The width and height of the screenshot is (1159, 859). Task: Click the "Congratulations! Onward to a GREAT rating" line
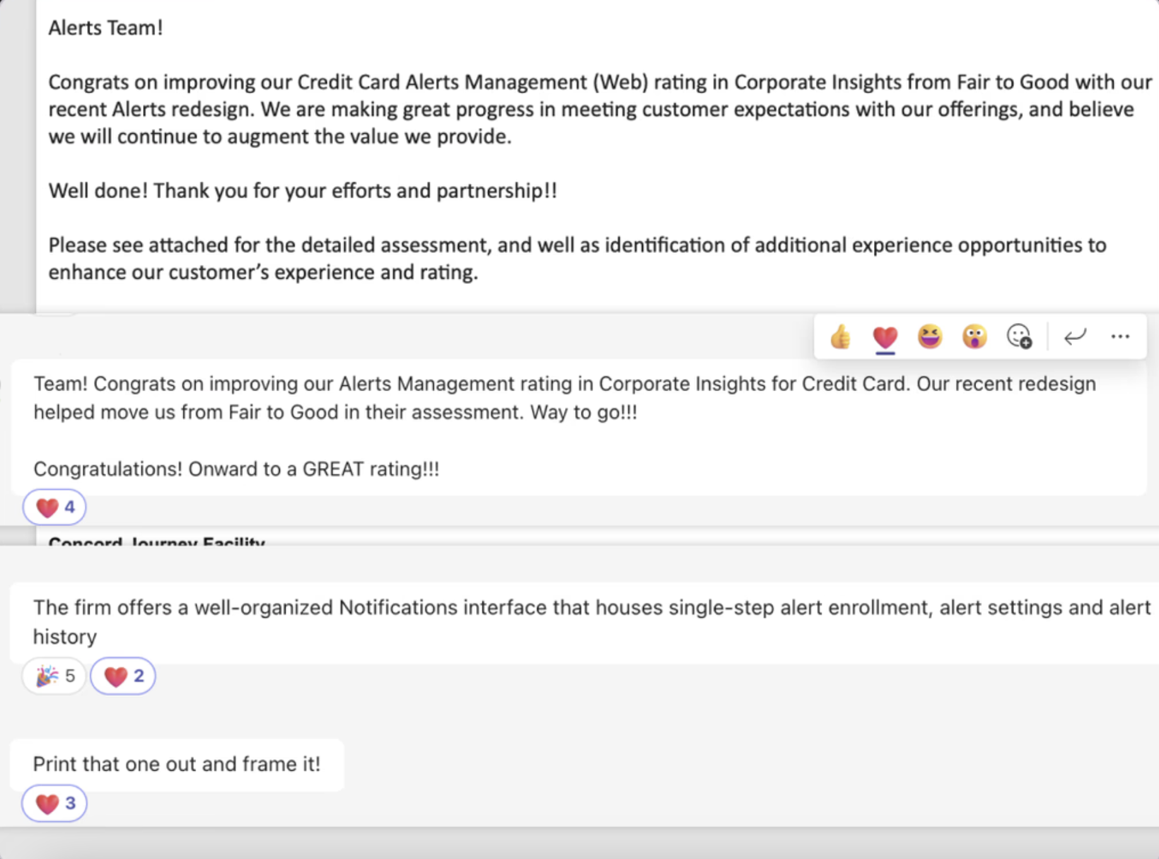(236, 469)
